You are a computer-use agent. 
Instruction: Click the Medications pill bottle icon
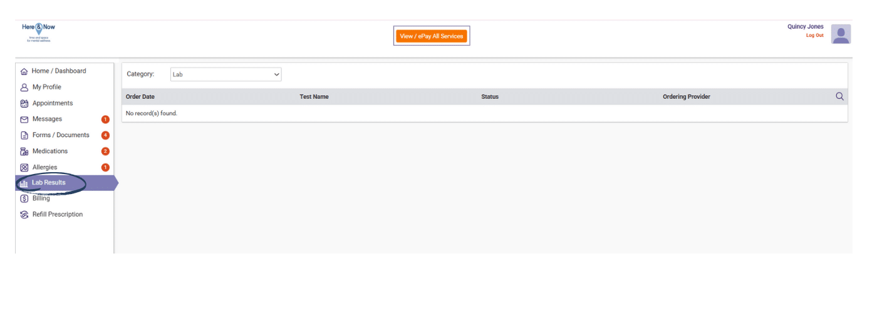click(24, 151)
